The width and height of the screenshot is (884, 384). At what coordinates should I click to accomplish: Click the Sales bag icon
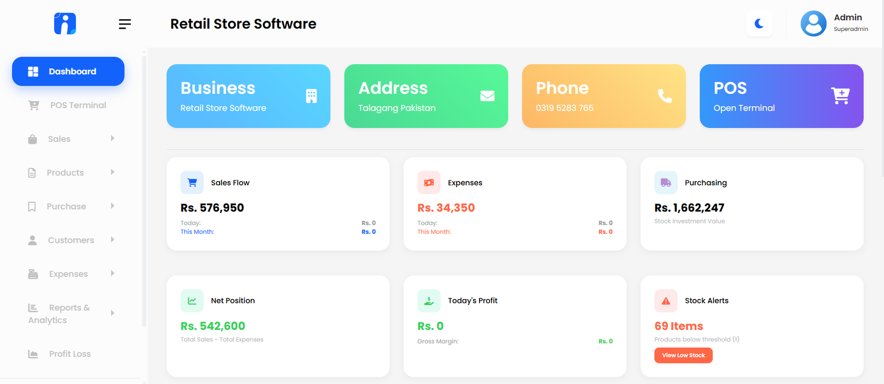33,139
